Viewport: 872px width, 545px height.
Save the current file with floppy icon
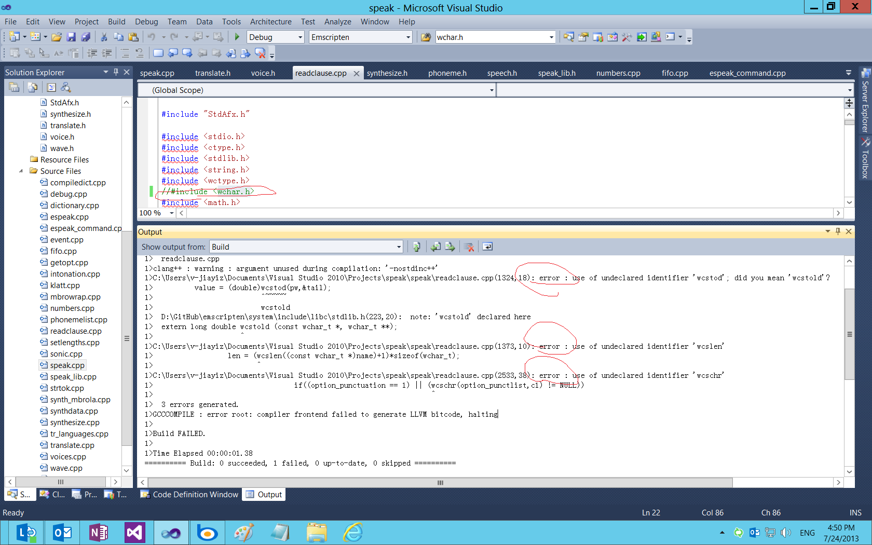point(72,37)
